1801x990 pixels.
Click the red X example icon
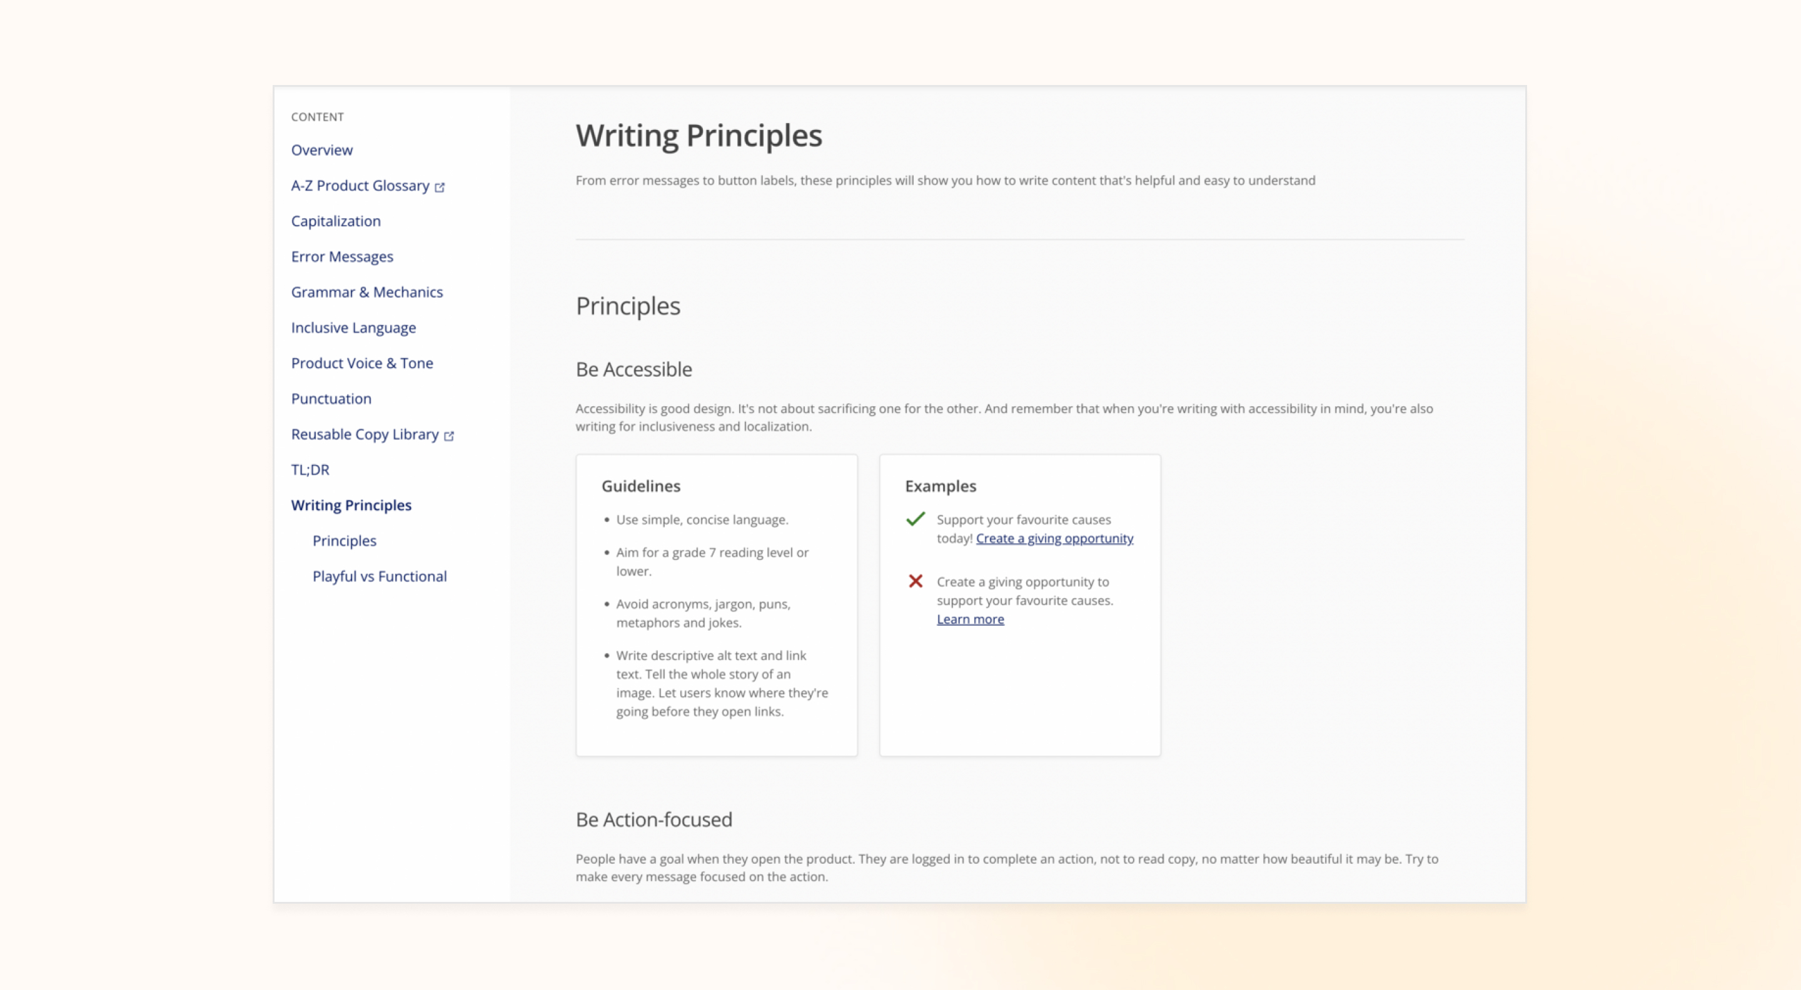click(915, 581)
